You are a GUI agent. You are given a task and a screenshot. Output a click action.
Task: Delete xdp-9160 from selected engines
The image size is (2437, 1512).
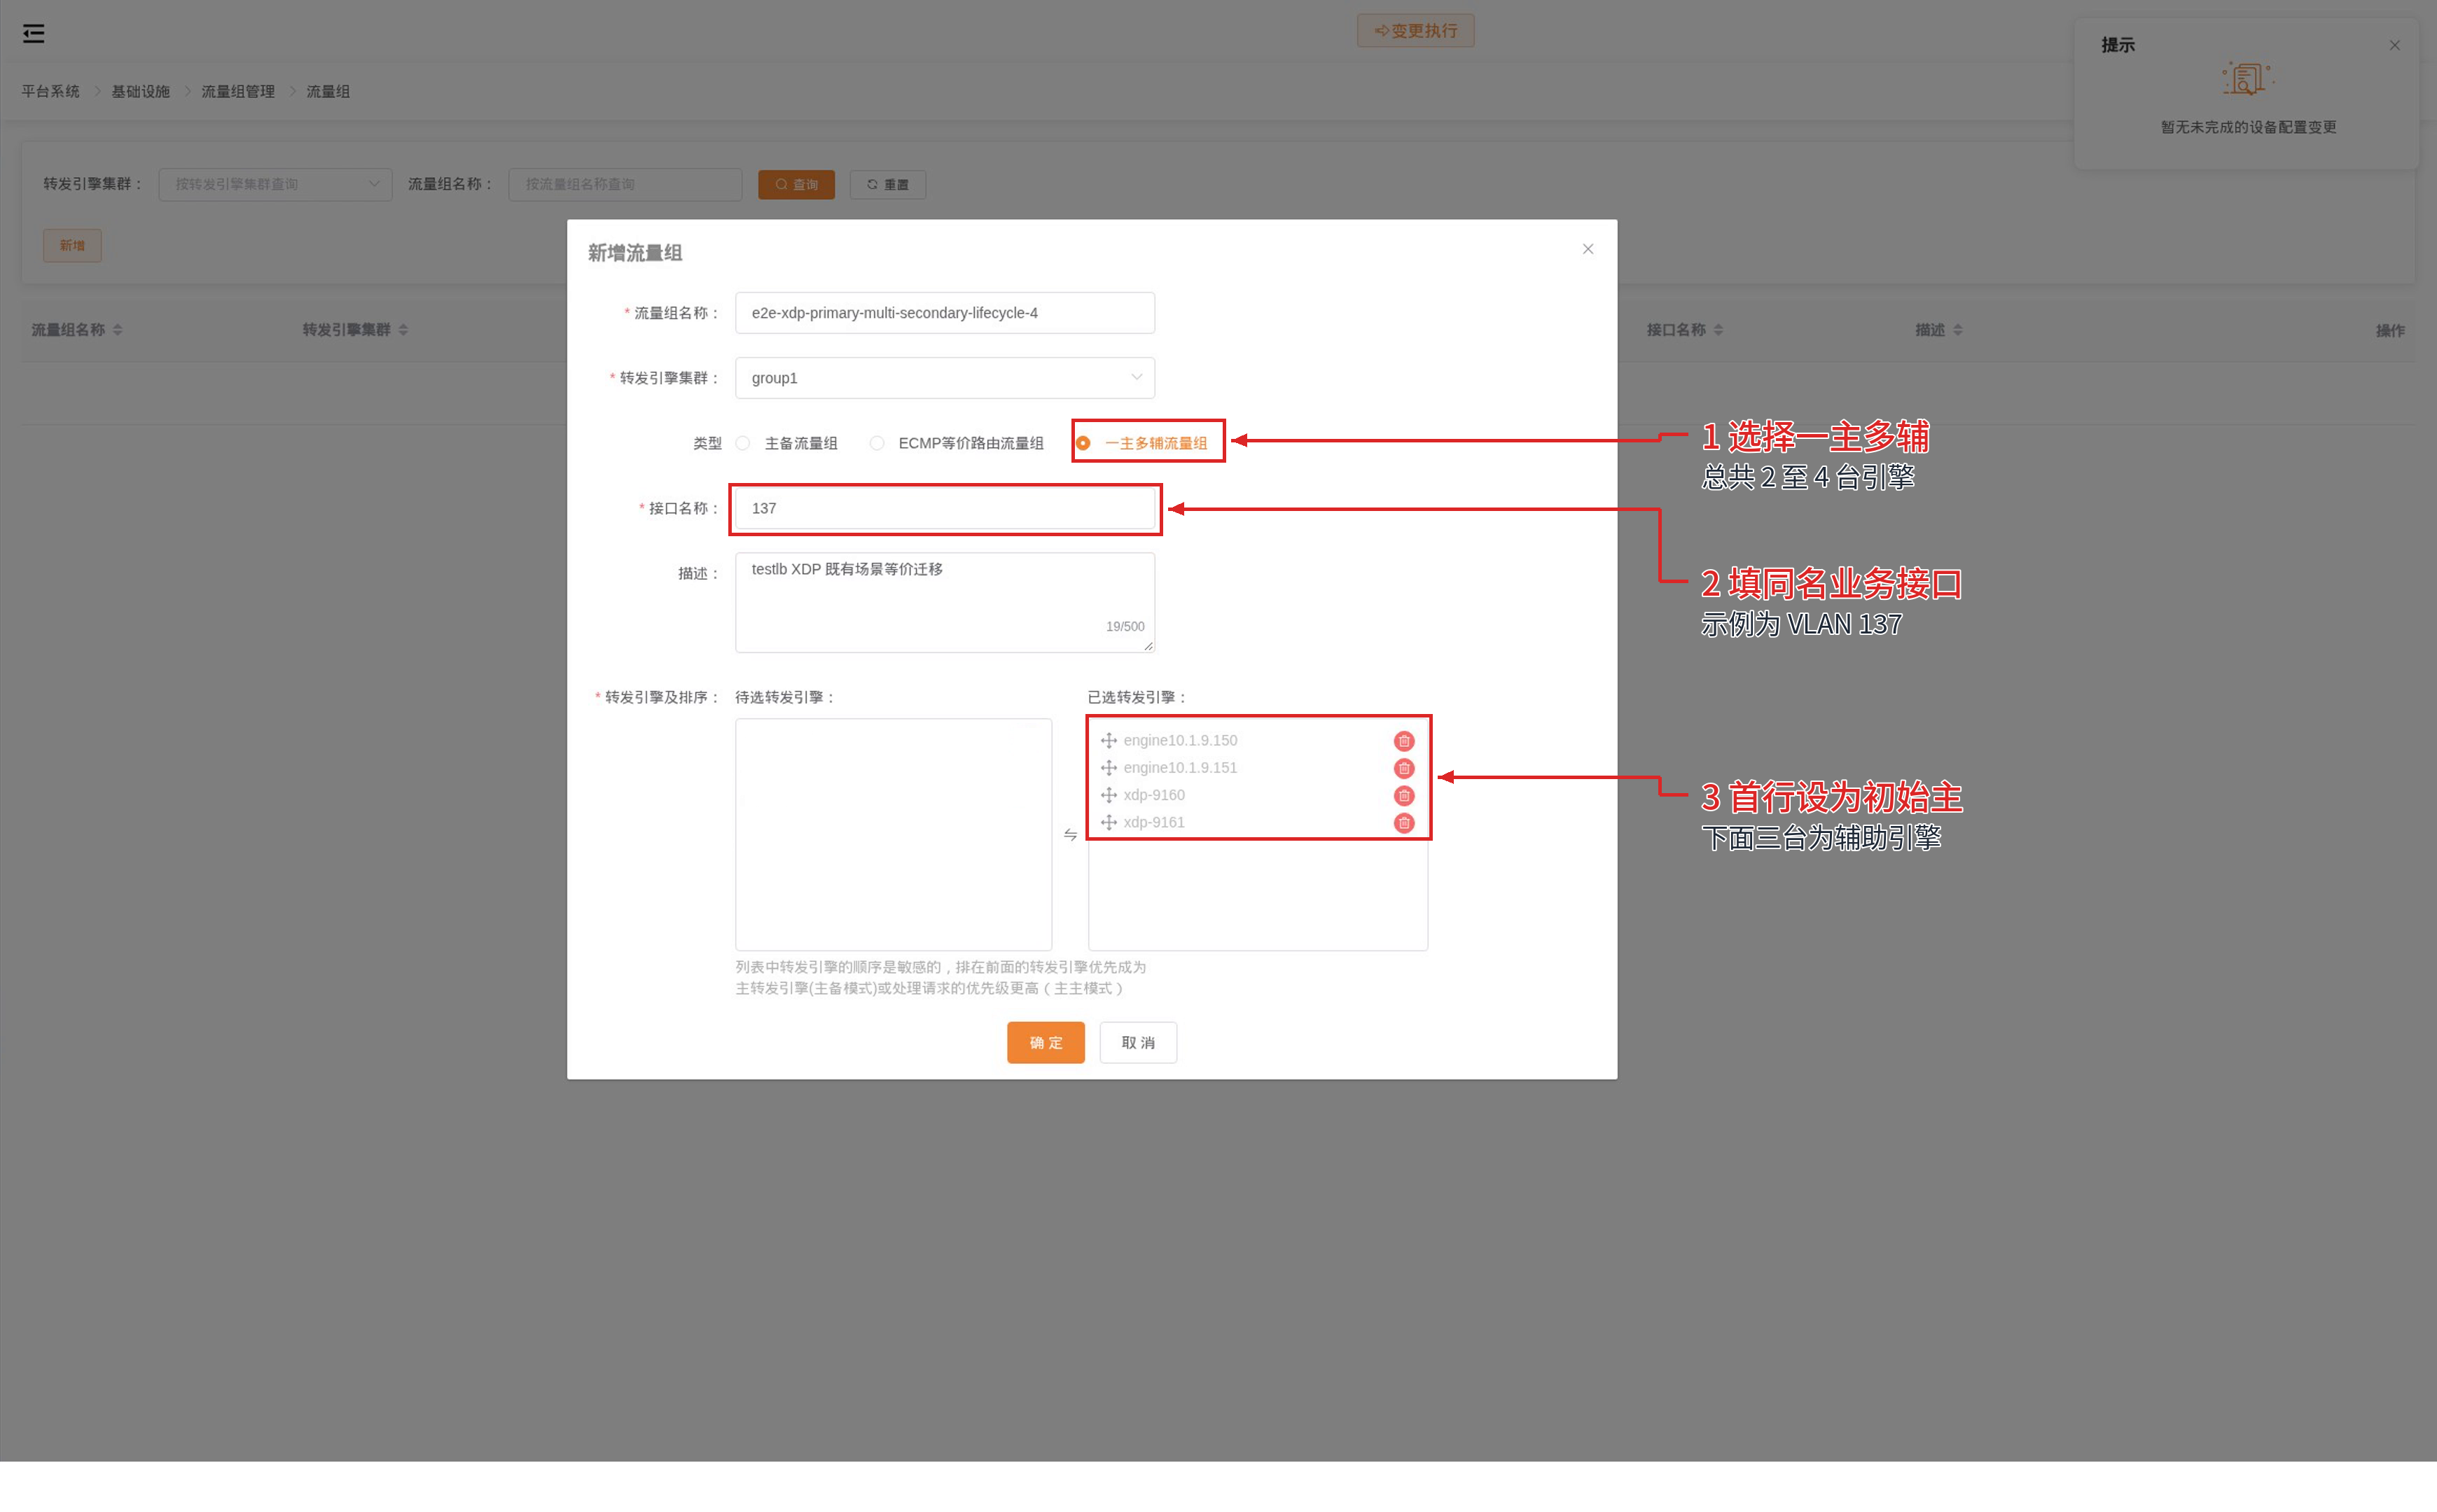(1403, 796)
